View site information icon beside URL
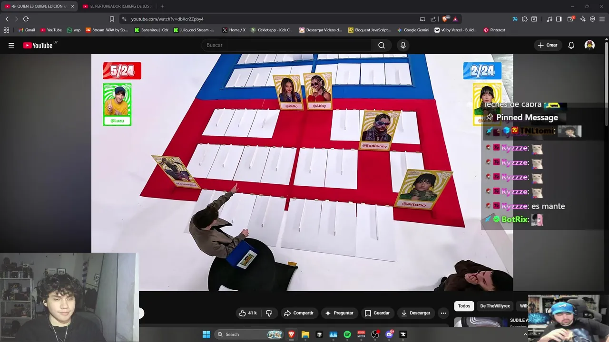Image resolution: width=609 pixels, height=342 pixels. (124, 19)
